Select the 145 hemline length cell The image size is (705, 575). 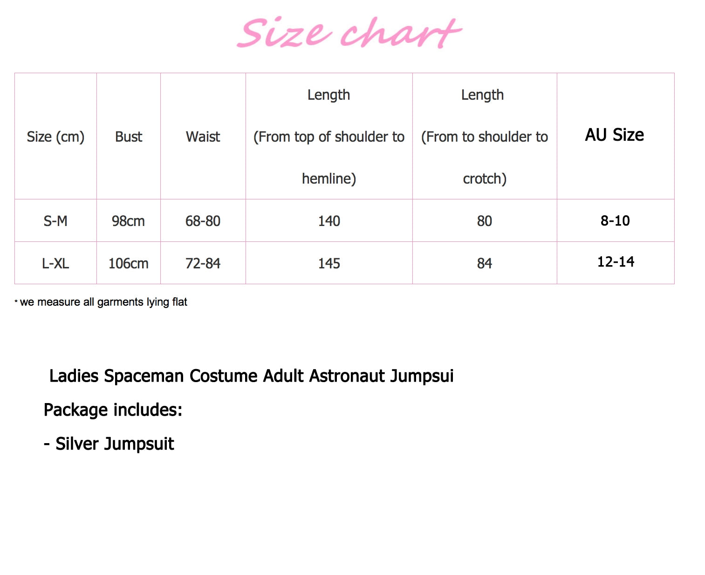click(329, 263)
